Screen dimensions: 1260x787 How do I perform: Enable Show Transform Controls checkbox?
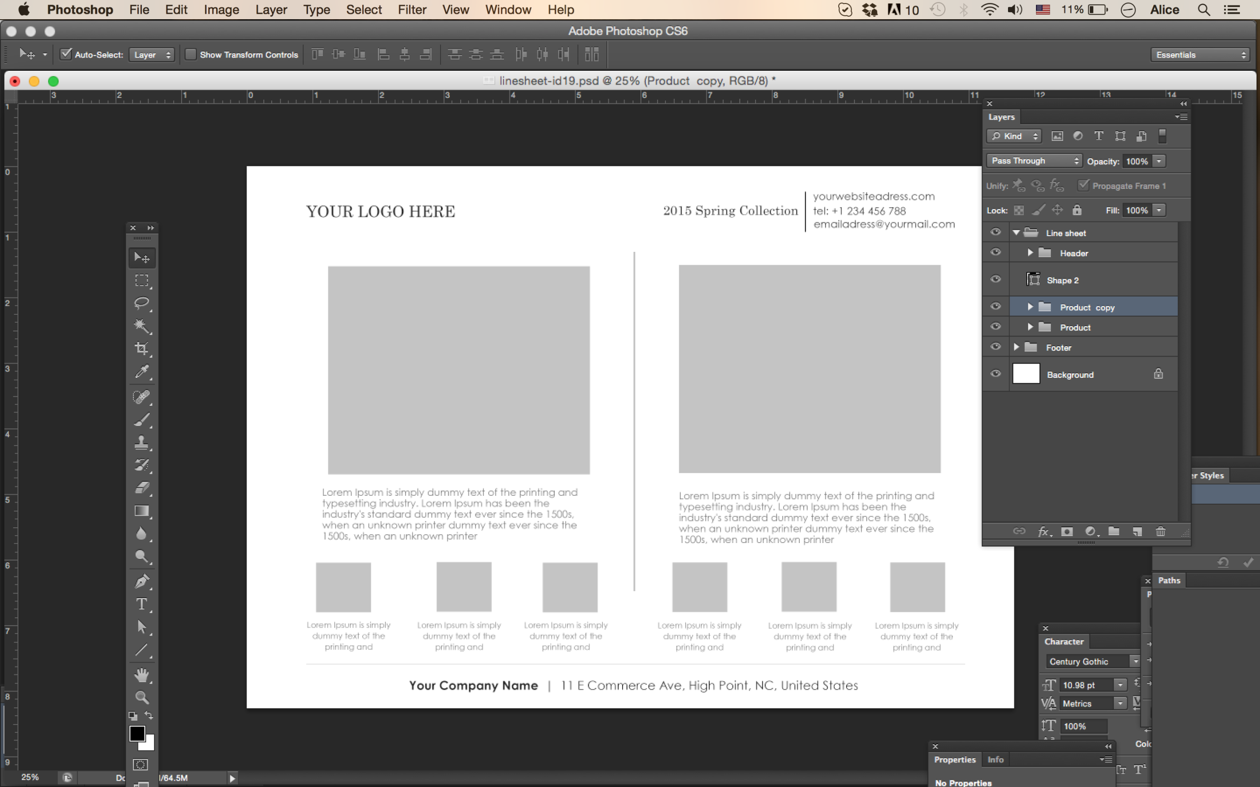(x=190, y=54)
